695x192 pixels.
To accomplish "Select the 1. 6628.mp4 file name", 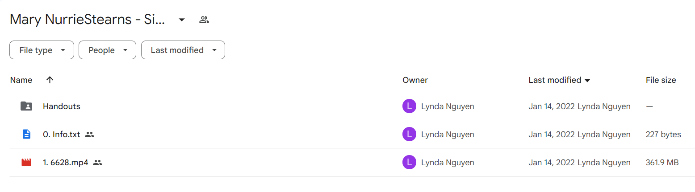I will click(x=66, y=163).
